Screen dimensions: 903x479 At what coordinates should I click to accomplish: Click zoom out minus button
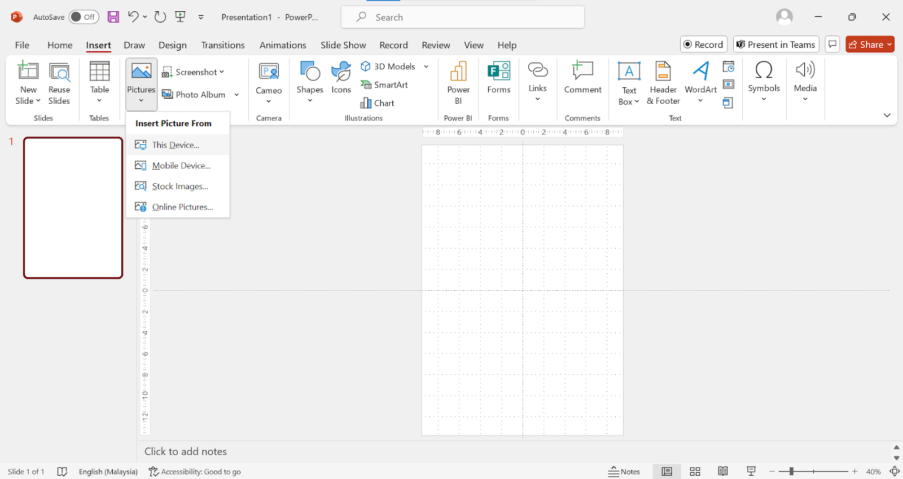click(773, 471)
